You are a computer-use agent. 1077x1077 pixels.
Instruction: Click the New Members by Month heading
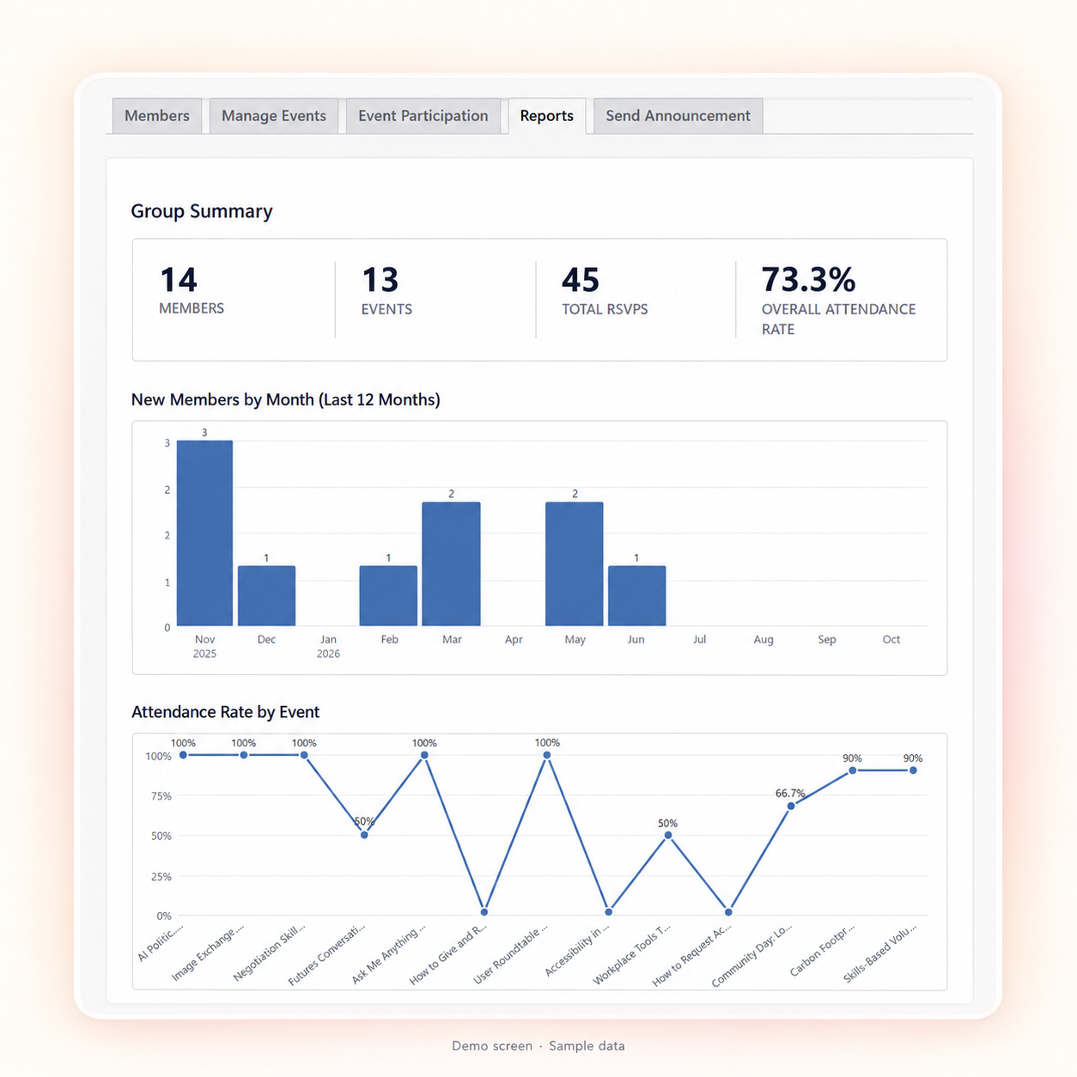pyautogui.click(x=286, y=399)
